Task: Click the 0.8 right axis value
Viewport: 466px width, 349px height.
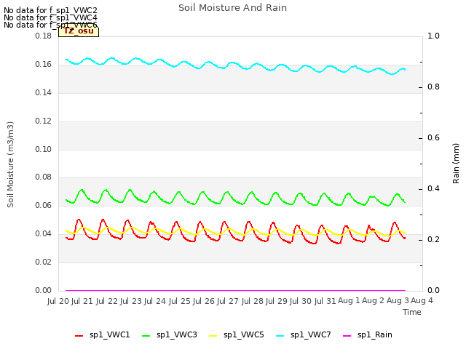Action: (433, 87)
